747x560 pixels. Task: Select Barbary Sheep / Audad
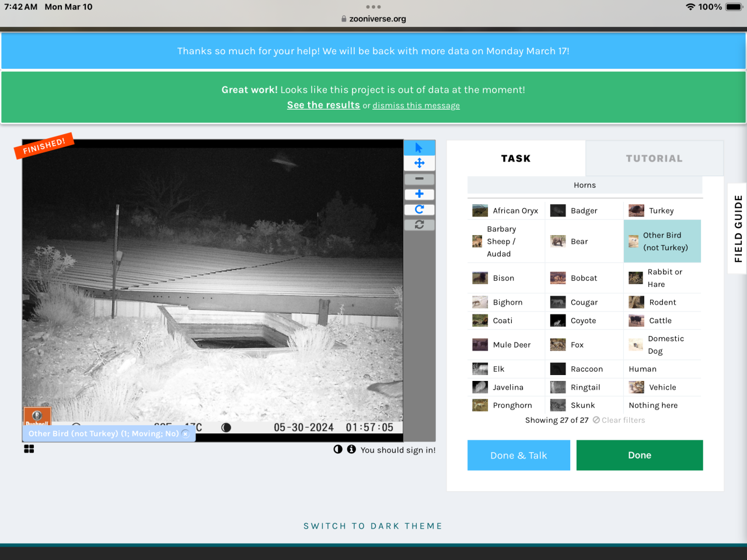pos(506,242)
